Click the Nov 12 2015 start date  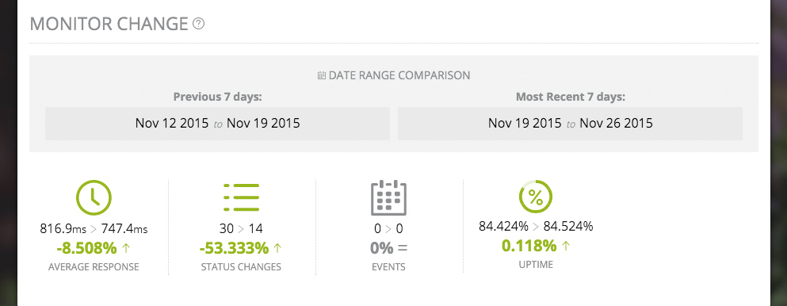(172, 123)
